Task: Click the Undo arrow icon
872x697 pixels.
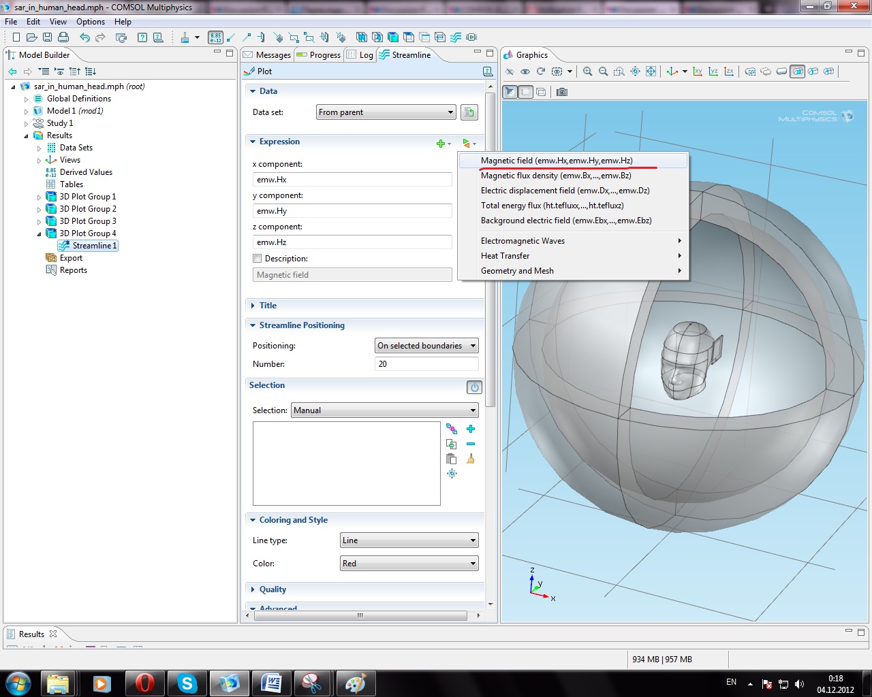Action: (84, 37)
